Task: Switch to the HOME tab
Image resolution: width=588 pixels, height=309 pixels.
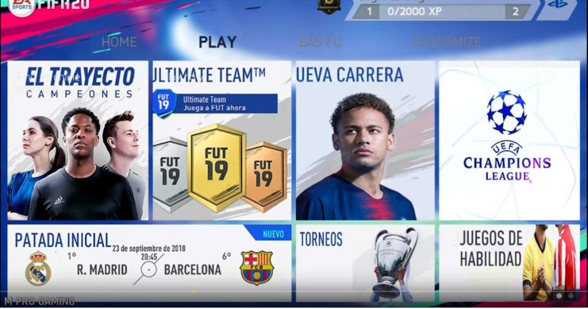Action: [x=119, y=42]
